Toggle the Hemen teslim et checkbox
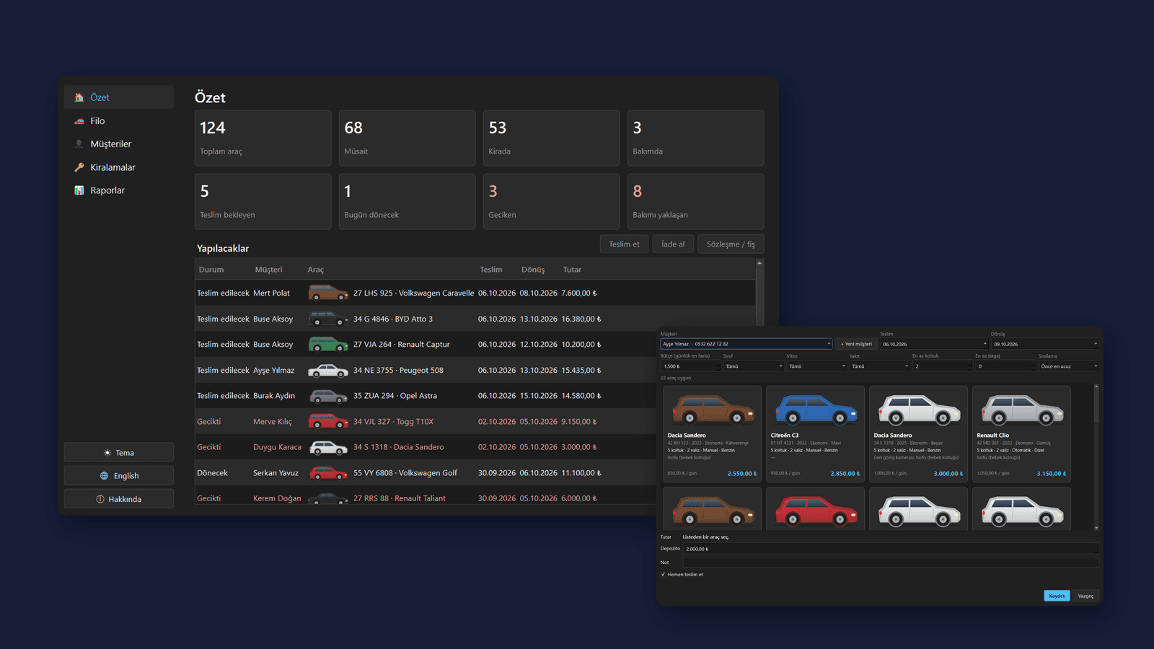This screenshot has width=1154, height=649. [x=663, y=575]
